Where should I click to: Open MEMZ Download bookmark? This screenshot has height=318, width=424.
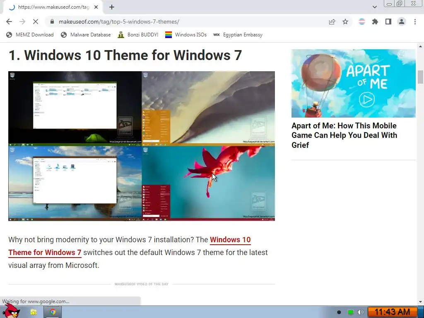(x=30, y=35)
